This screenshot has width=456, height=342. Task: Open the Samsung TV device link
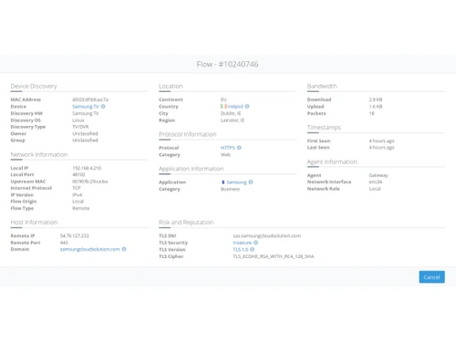(86, 107)
